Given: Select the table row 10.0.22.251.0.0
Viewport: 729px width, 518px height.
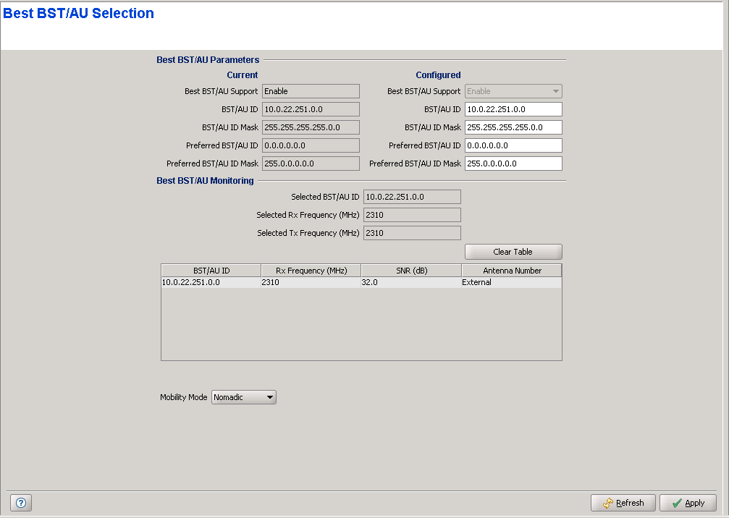Looking at the screenshot, I should tap(210, 283).
